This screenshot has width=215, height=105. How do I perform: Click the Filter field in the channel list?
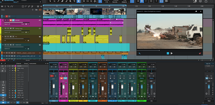16,100
